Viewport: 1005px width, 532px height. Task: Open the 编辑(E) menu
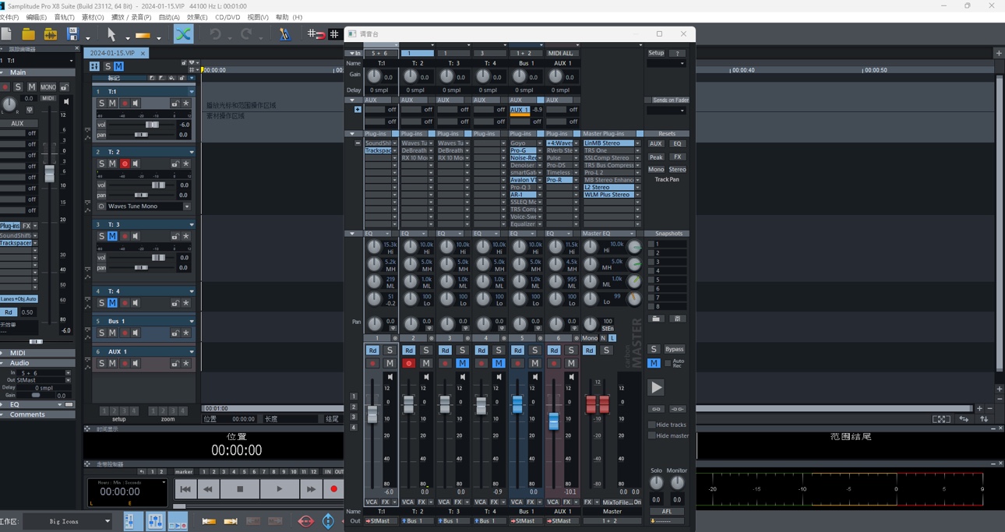[36, 17]
